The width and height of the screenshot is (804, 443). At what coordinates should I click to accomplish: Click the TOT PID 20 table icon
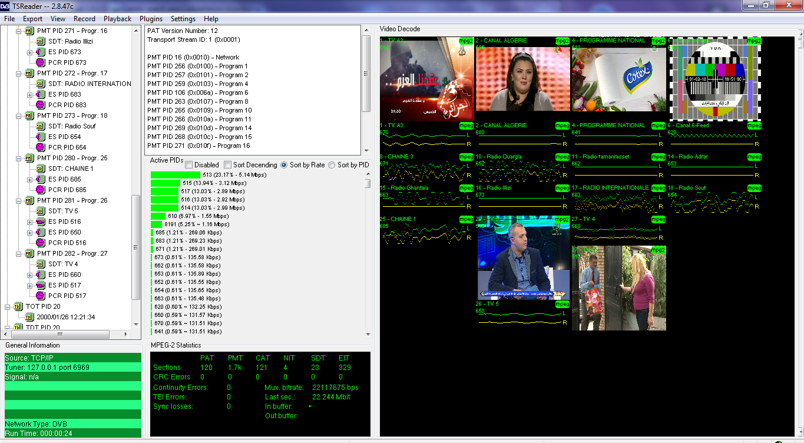point(18,306)
